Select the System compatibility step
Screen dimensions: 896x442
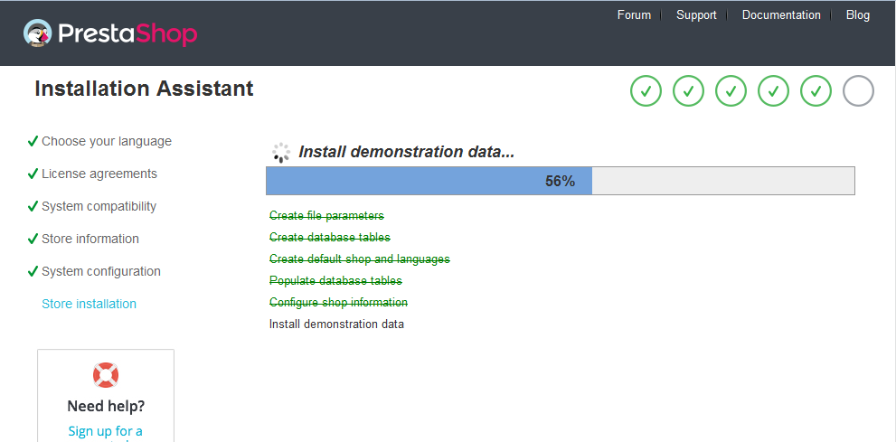click(99, 207)
